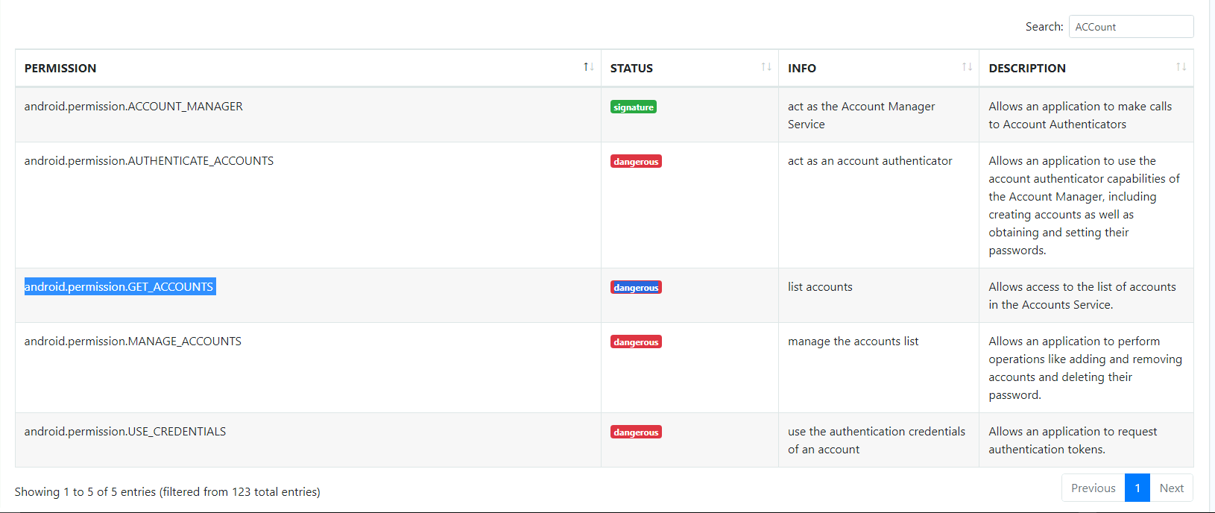Viewport: 1215px width, 513px height.
Task: Go to the Next page
Action: point(1171,488)
